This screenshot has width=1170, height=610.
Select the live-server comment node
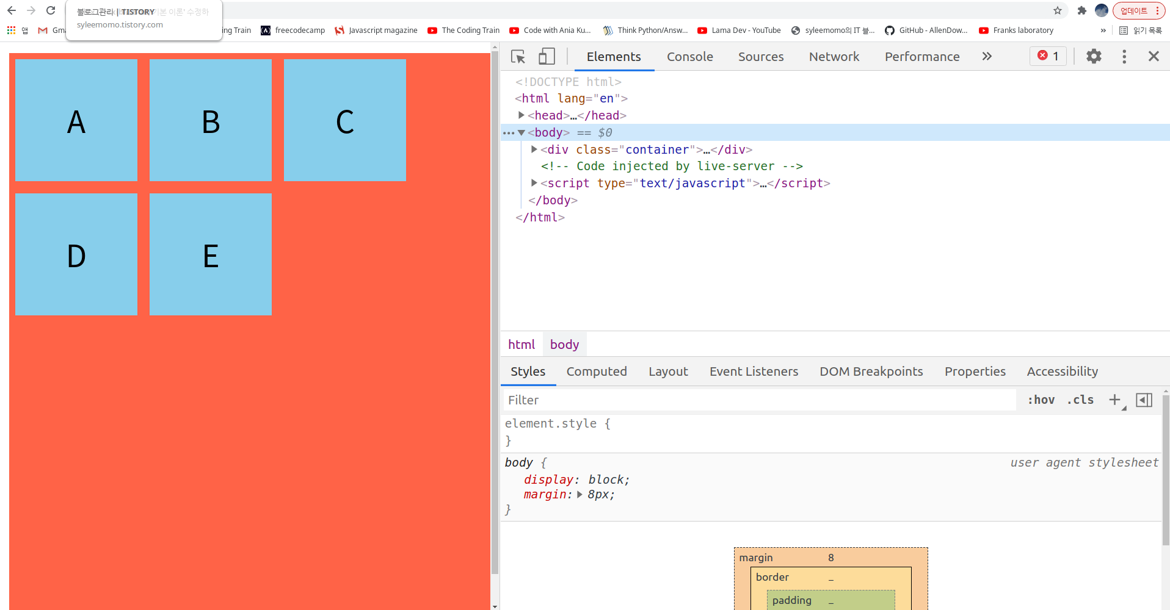point(672,167)
